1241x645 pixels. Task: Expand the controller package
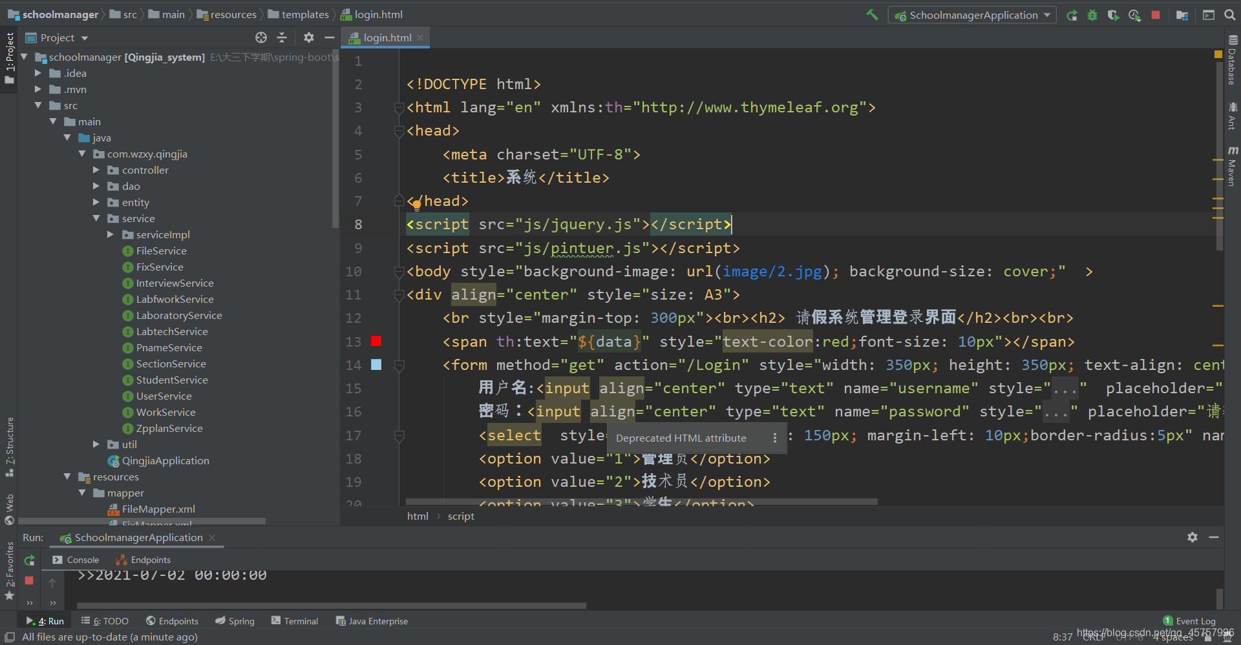[x=96, y=170]
